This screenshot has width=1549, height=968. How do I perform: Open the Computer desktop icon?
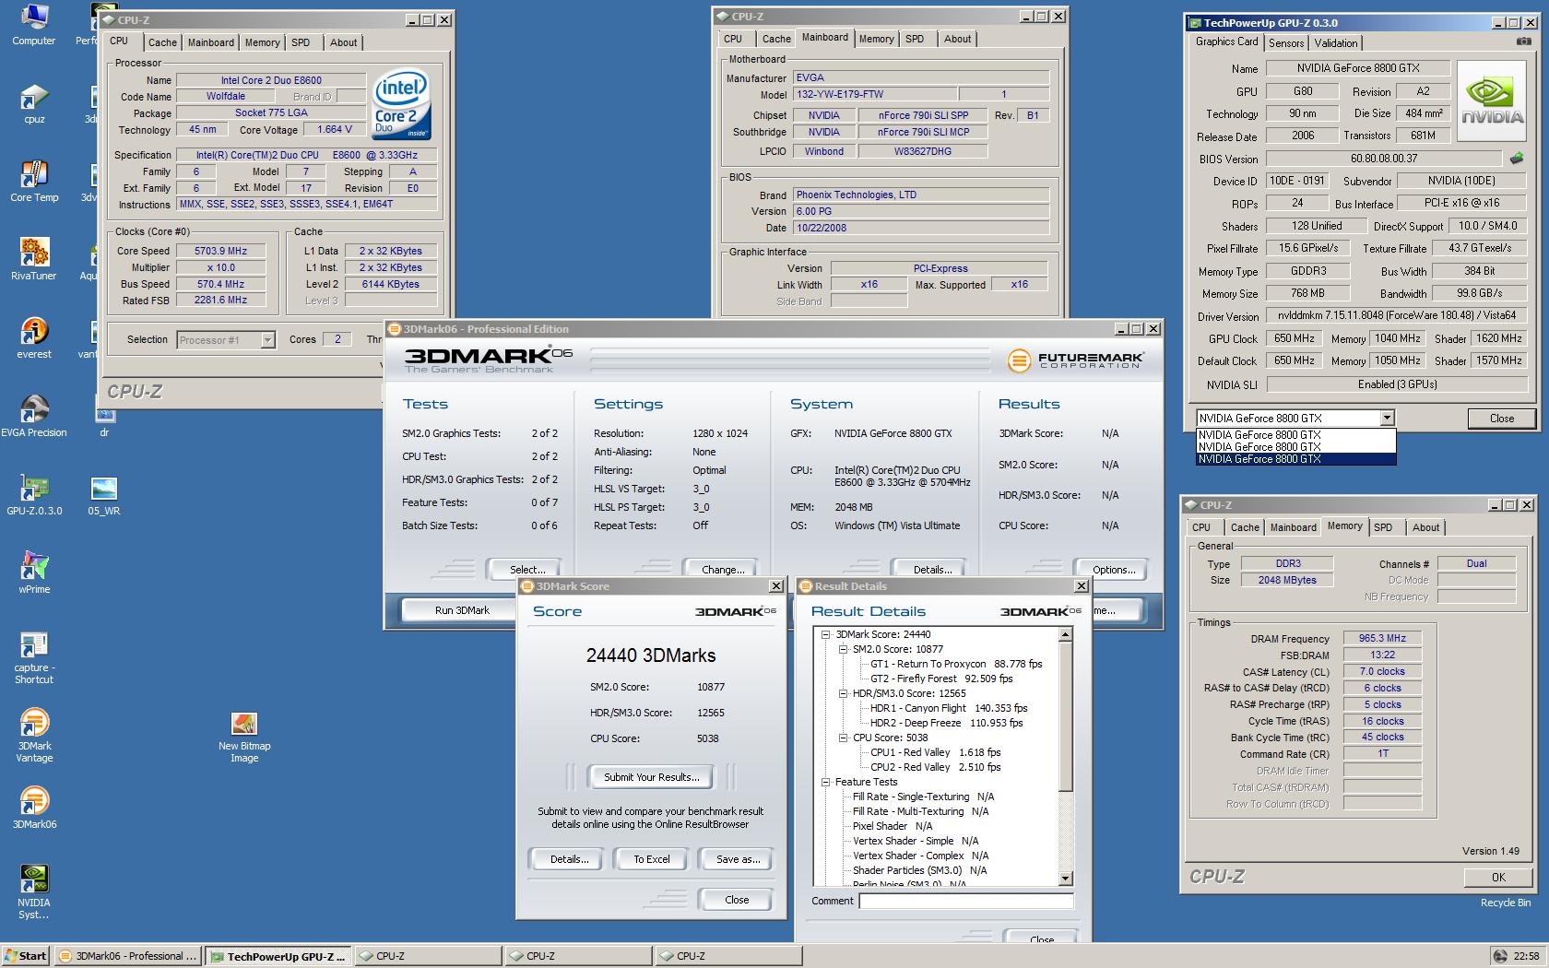pyautogui.click(x=33, y=25)
